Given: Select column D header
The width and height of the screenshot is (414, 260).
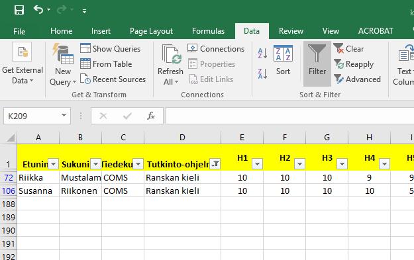Looking at the screenshot, I should (x=182, y=138).
